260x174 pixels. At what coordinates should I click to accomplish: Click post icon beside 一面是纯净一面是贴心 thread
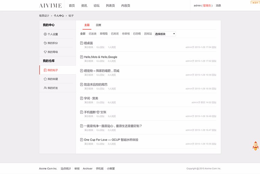click(x=81, y=126)
